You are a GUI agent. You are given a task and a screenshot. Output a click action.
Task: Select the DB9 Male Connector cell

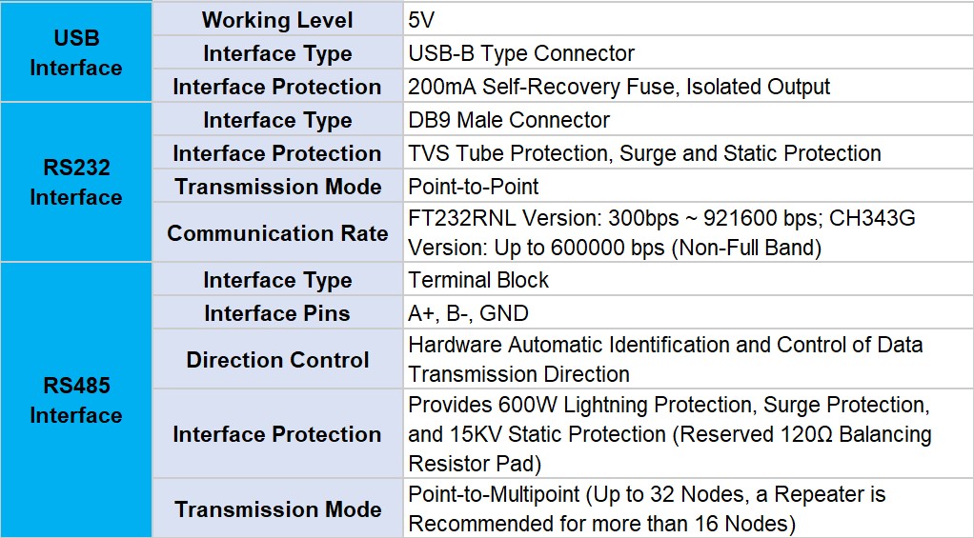(686, 120)
